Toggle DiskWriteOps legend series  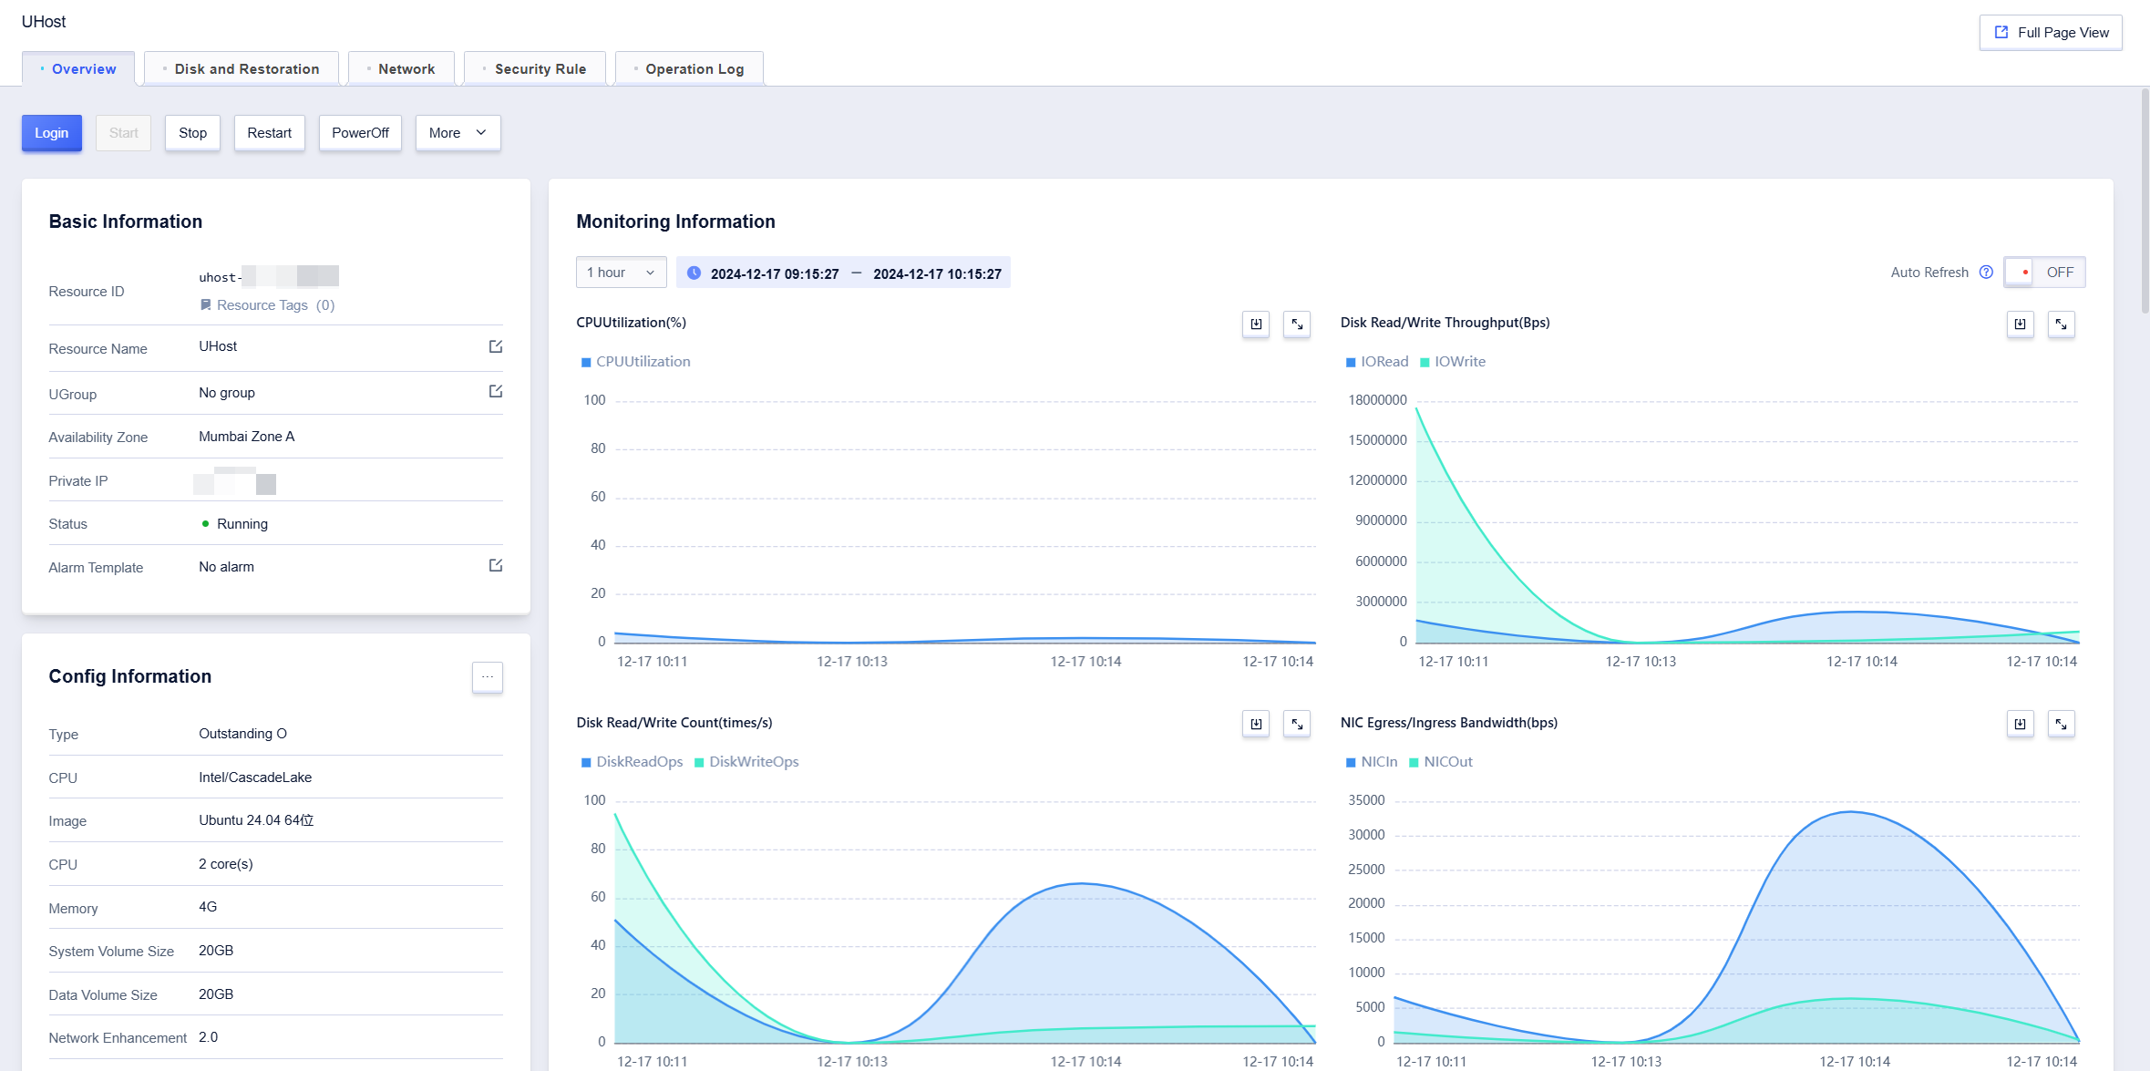746,762
